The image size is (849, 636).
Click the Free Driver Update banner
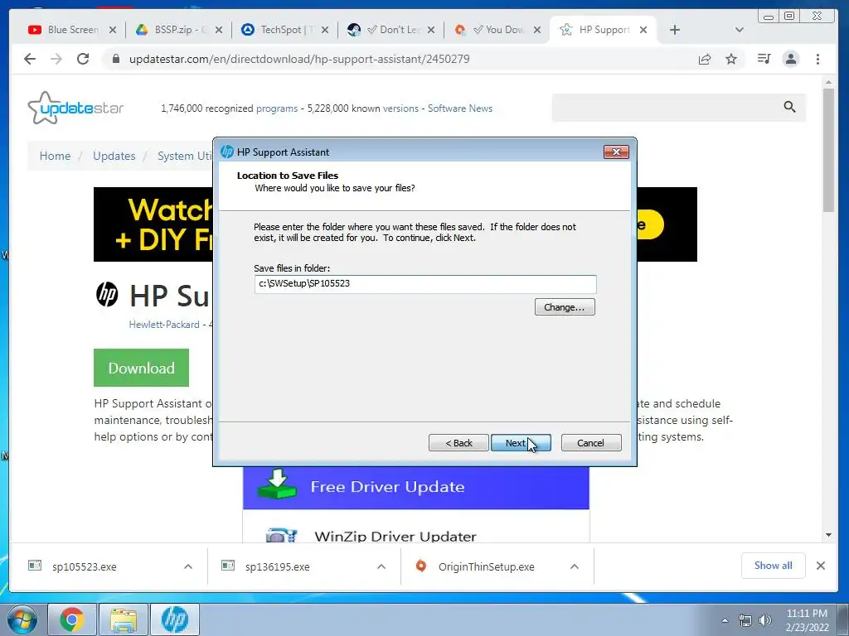tap(416, 487)
